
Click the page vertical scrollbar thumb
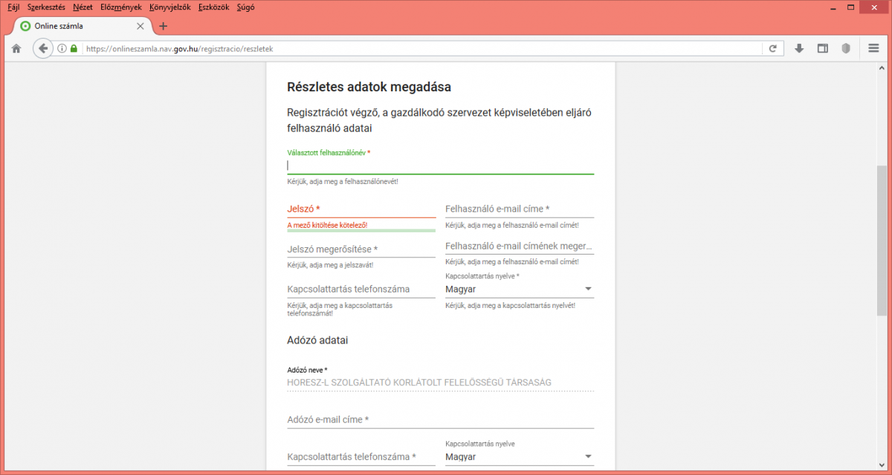click(882, 241)
